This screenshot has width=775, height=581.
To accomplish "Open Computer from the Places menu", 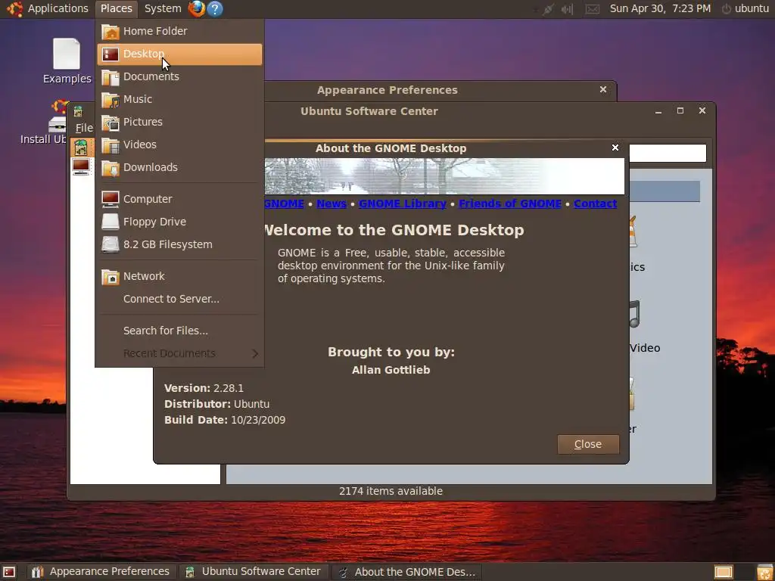I will [179, 199].
